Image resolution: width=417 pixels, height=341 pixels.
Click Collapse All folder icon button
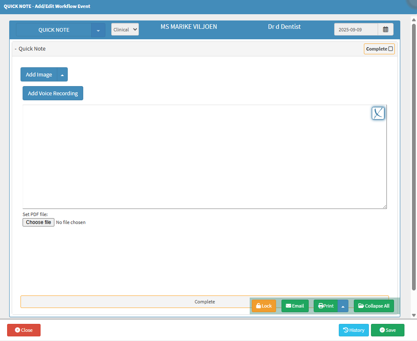(374, 306)
